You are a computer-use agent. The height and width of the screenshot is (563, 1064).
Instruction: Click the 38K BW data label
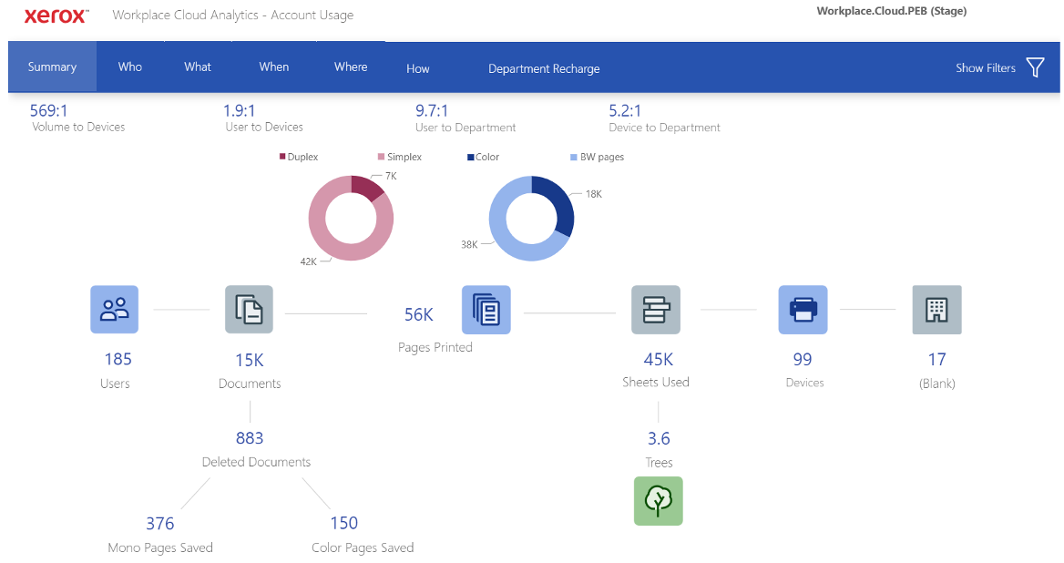(469, 245)
